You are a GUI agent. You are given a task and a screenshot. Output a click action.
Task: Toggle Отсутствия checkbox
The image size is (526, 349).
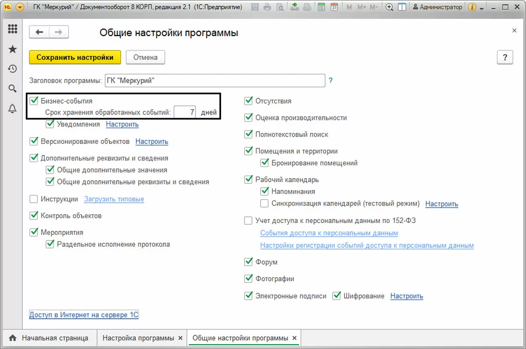point(249,101)
